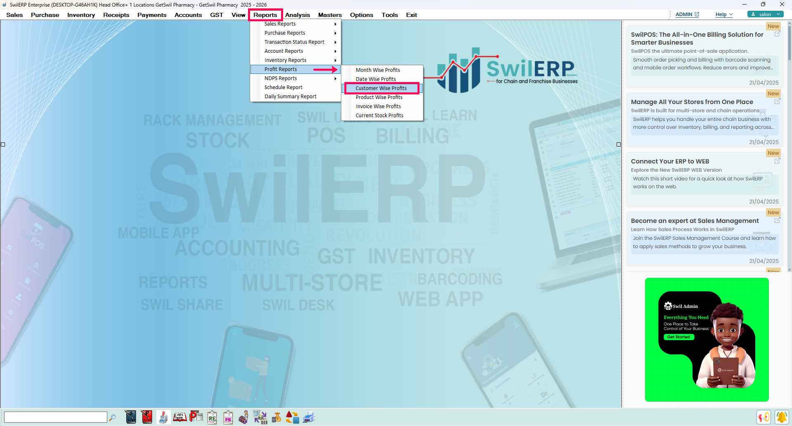Screen dimensions: 792x426
Task: Expand the NDPS Reports submenu
Action: pyautogui.click(x=296, y=78)
